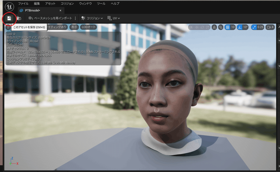
Task: Open the 編集 menu
Action: [37, 3]
